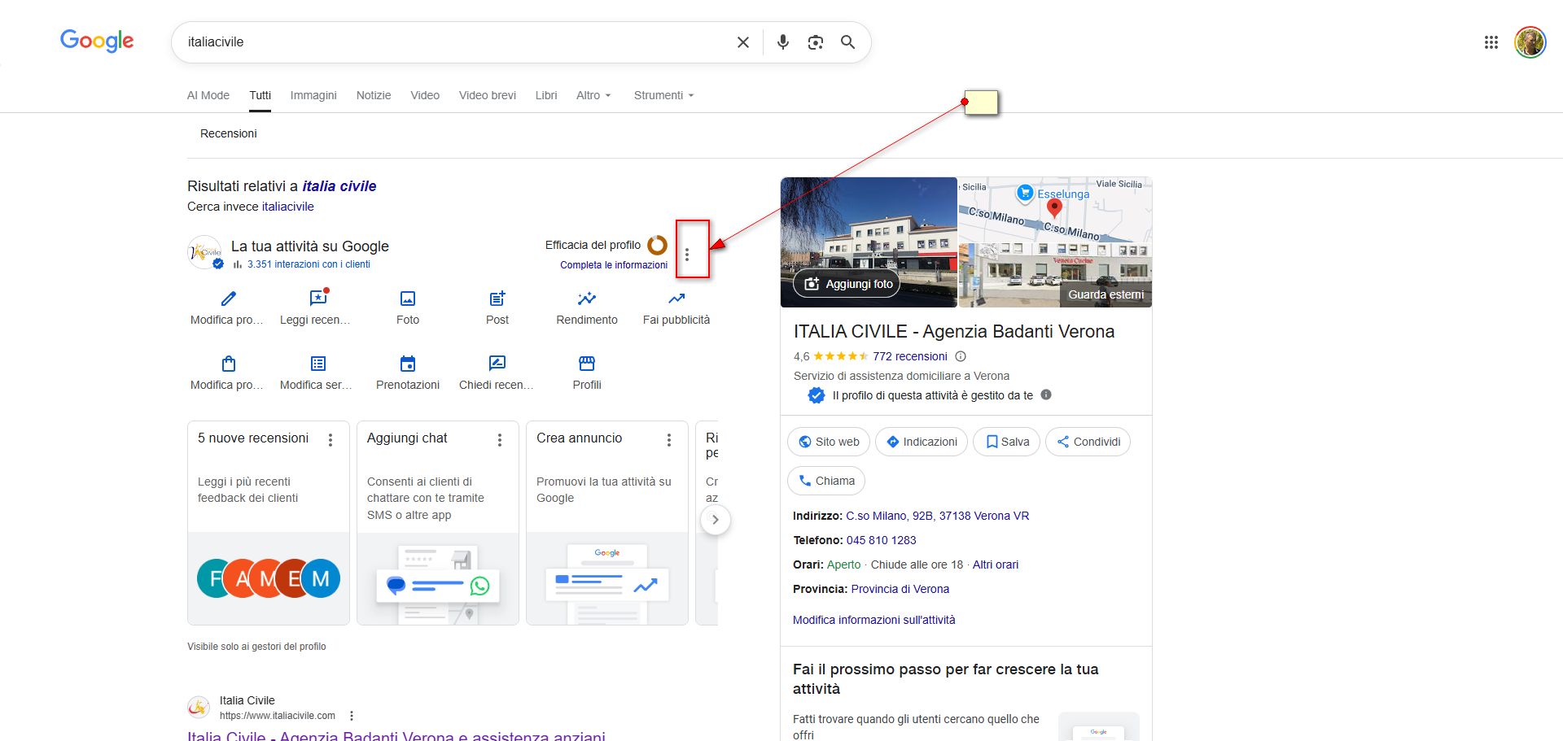Image resolution: width=1563 pixels, height=741 pixels.
Task: Switch to the Immagini tab
Action: point(313,95)
